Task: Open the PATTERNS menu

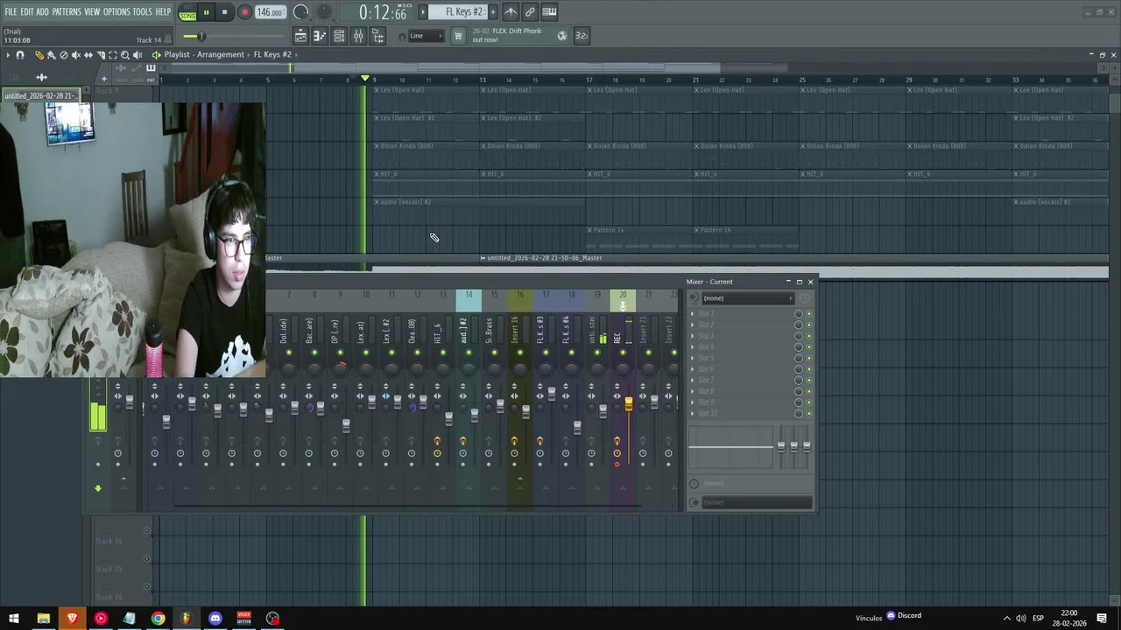Action: click(67, 12)
